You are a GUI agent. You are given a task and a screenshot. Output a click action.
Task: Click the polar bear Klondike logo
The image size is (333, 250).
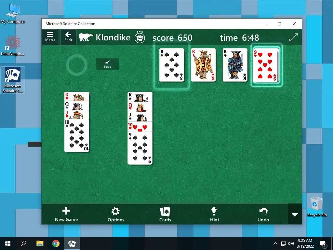(x=86, y=37)
